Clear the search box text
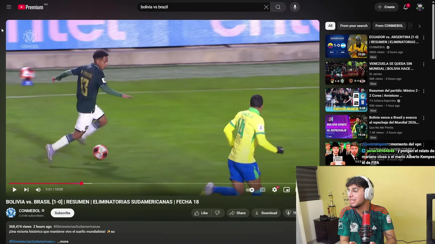Viewport: 435px width, 244px height. pos(266,7)
